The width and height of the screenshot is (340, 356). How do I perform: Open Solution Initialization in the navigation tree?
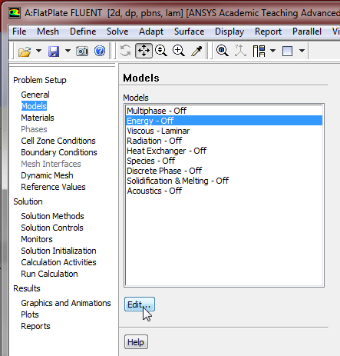(58, 251)
